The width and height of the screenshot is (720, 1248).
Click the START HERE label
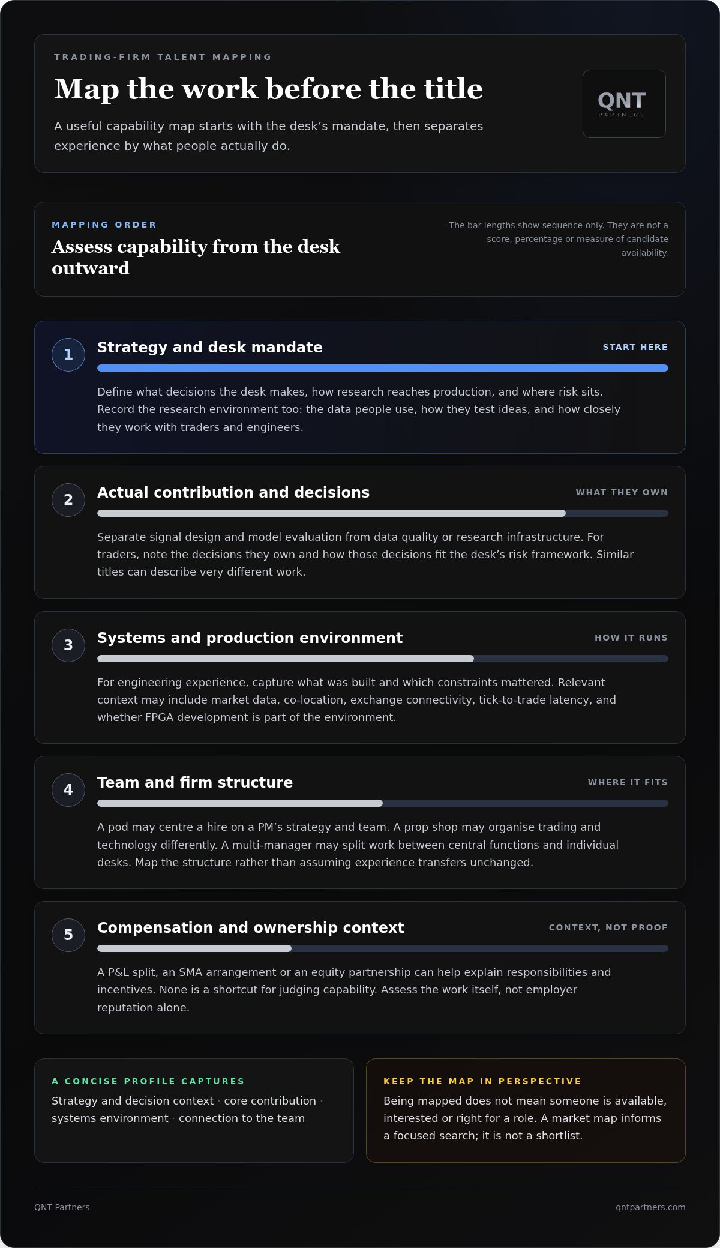pos(635,347)
